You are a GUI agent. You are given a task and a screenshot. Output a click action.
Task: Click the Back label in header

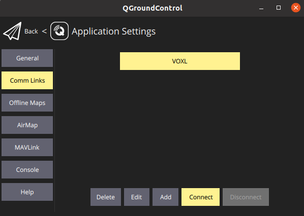tap(31, 31)
